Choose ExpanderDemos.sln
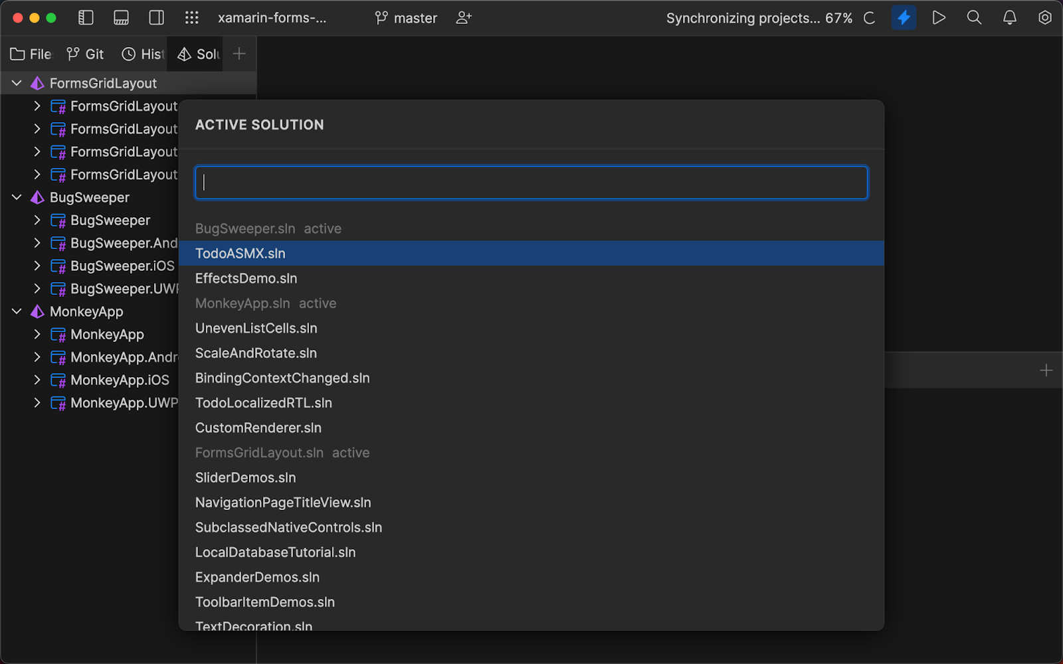 tap(531, 577)
